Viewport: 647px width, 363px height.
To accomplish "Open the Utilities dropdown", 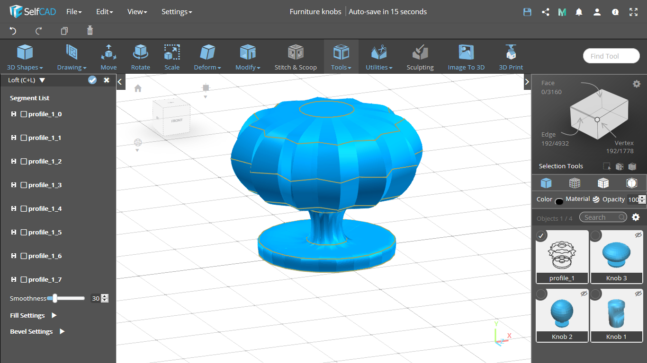I will click(379, 57).
